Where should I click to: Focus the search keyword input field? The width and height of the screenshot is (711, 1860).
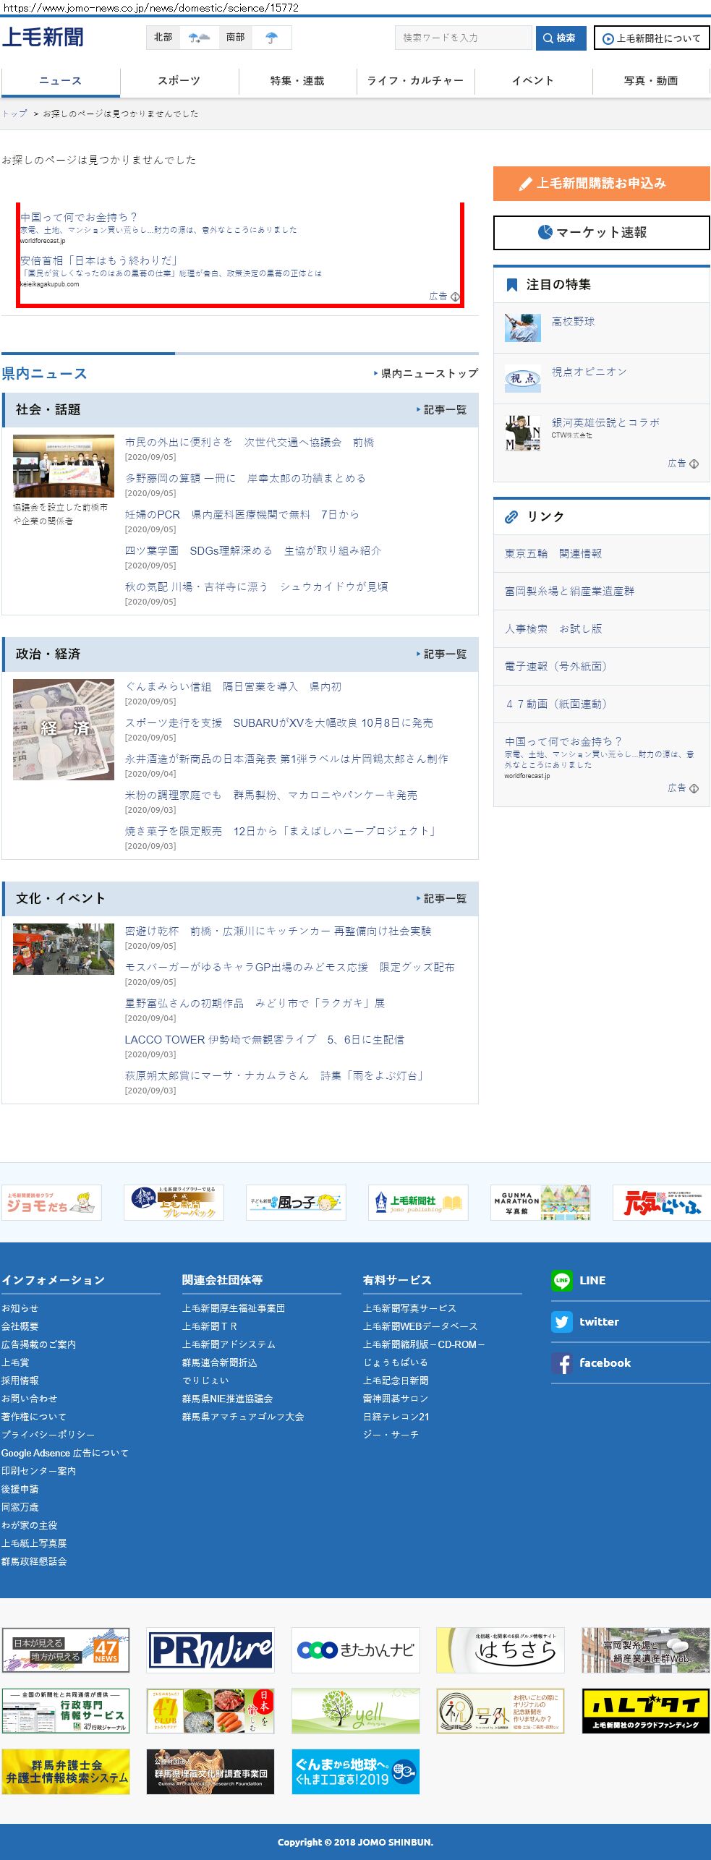click(463, 38)
